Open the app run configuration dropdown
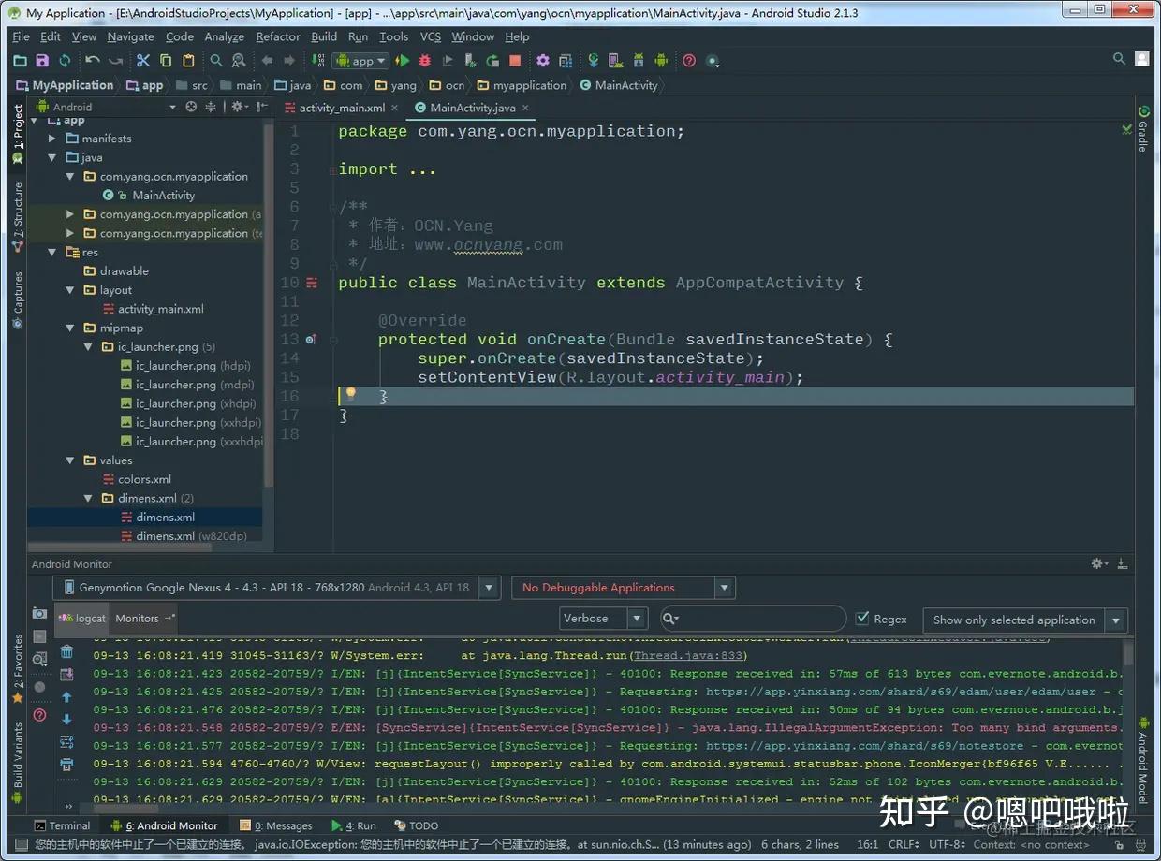The image size is (1161, 861). [x=360, y=61]
